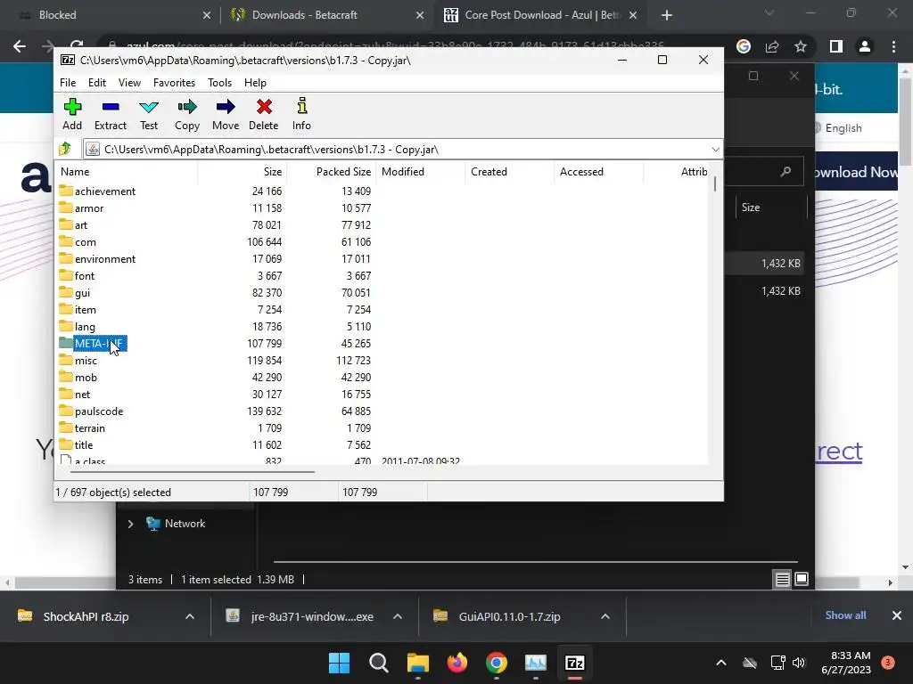Viewport: 913px width, 684px height.
Task: Open the 7-Zip address path dropdown
Action: (x=716, y=150)
